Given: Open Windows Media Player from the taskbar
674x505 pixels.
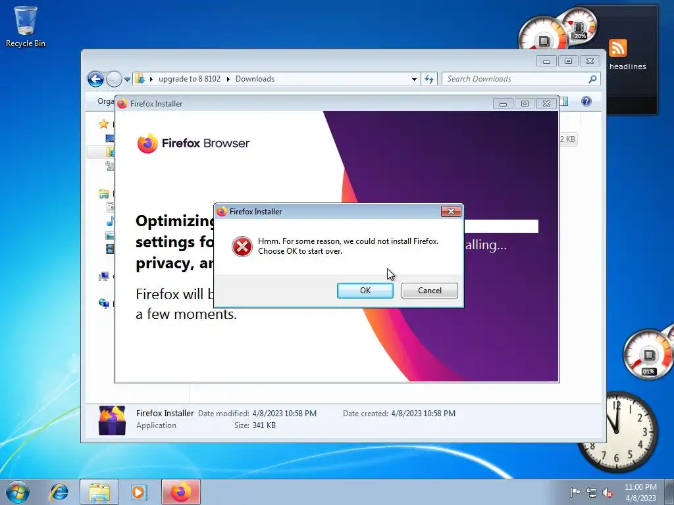Looking at the screenshot, I should [139, 492].
